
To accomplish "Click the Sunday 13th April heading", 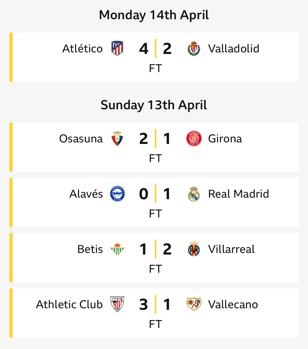I will [x=154, y=105].
